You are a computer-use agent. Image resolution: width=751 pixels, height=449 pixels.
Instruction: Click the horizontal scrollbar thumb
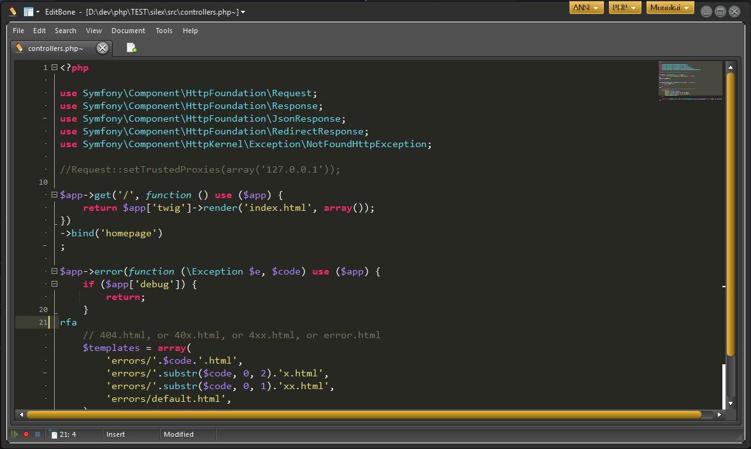coord(364,415)
